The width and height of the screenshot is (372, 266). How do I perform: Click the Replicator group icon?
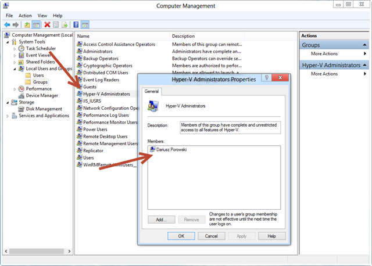click(79, 150)
